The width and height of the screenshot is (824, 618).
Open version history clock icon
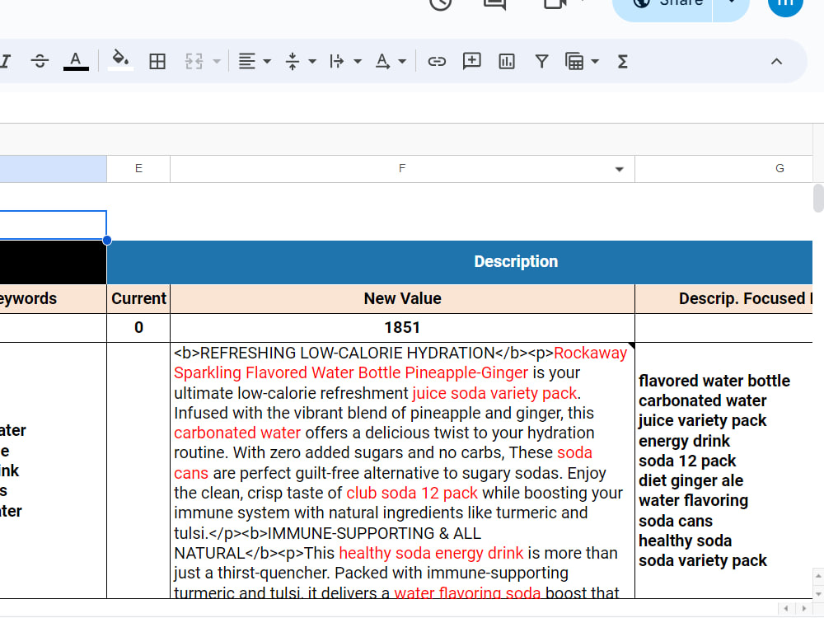440,3
